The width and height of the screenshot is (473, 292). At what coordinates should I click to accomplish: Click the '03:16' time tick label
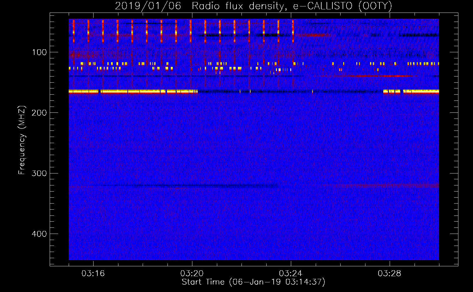click(93, 274)
